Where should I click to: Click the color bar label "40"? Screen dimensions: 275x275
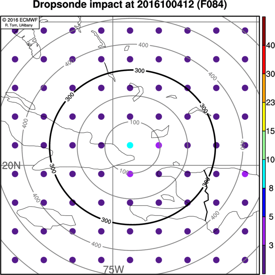point(270,46)
